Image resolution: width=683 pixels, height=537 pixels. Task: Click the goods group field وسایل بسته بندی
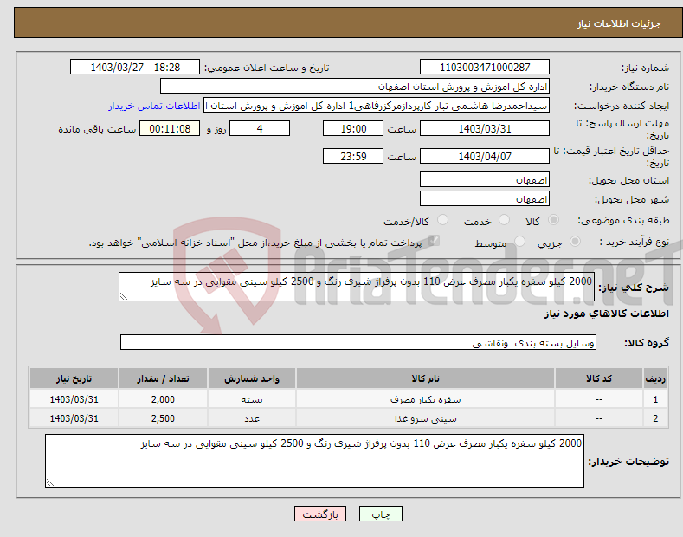coord(358,343)
